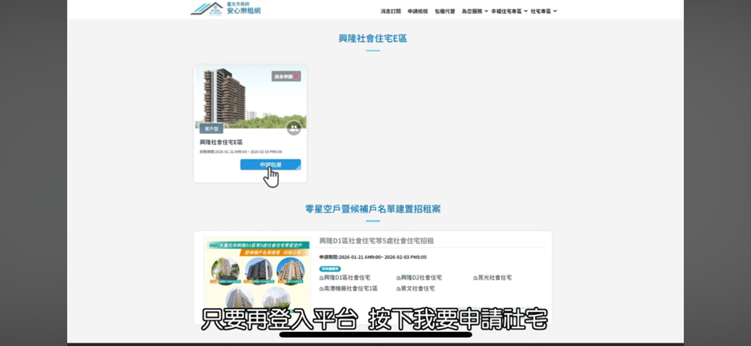
Task: Open the 景文社會住宅 link
Action: pyautogui.click(x=417, y=289)
